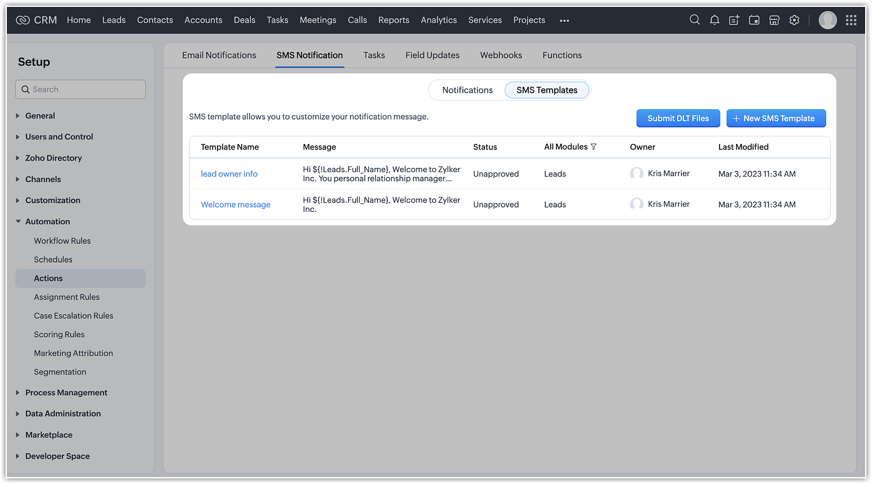The width and height of the screenshot is (872, 484).
Task: Collapse the Automation section
Action: pyautogui.click(x=47, y=222)
